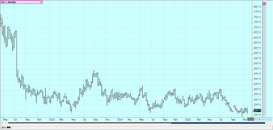Click the dark blue scrollbar thumb
Viewport: 273px width, 130px height.
coord(218,123)
